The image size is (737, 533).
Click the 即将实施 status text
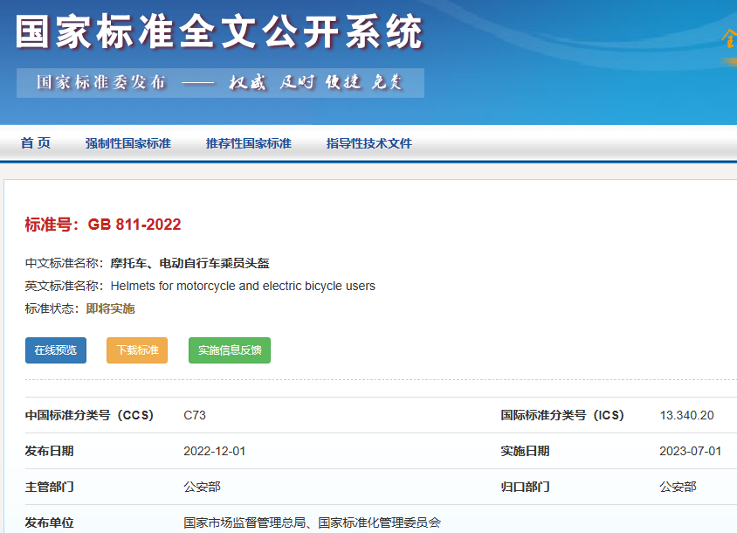pos(110,308)
